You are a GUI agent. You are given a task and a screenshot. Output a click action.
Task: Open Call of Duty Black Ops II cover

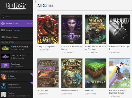pos(120,29)
